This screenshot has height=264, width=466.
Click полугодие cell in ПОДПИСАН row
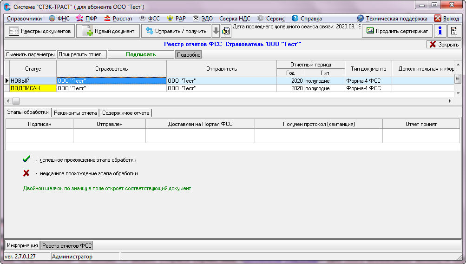tap(325, 88)
